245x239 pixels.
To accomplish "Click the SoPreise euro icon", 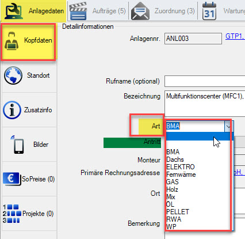I will (12, 179).
